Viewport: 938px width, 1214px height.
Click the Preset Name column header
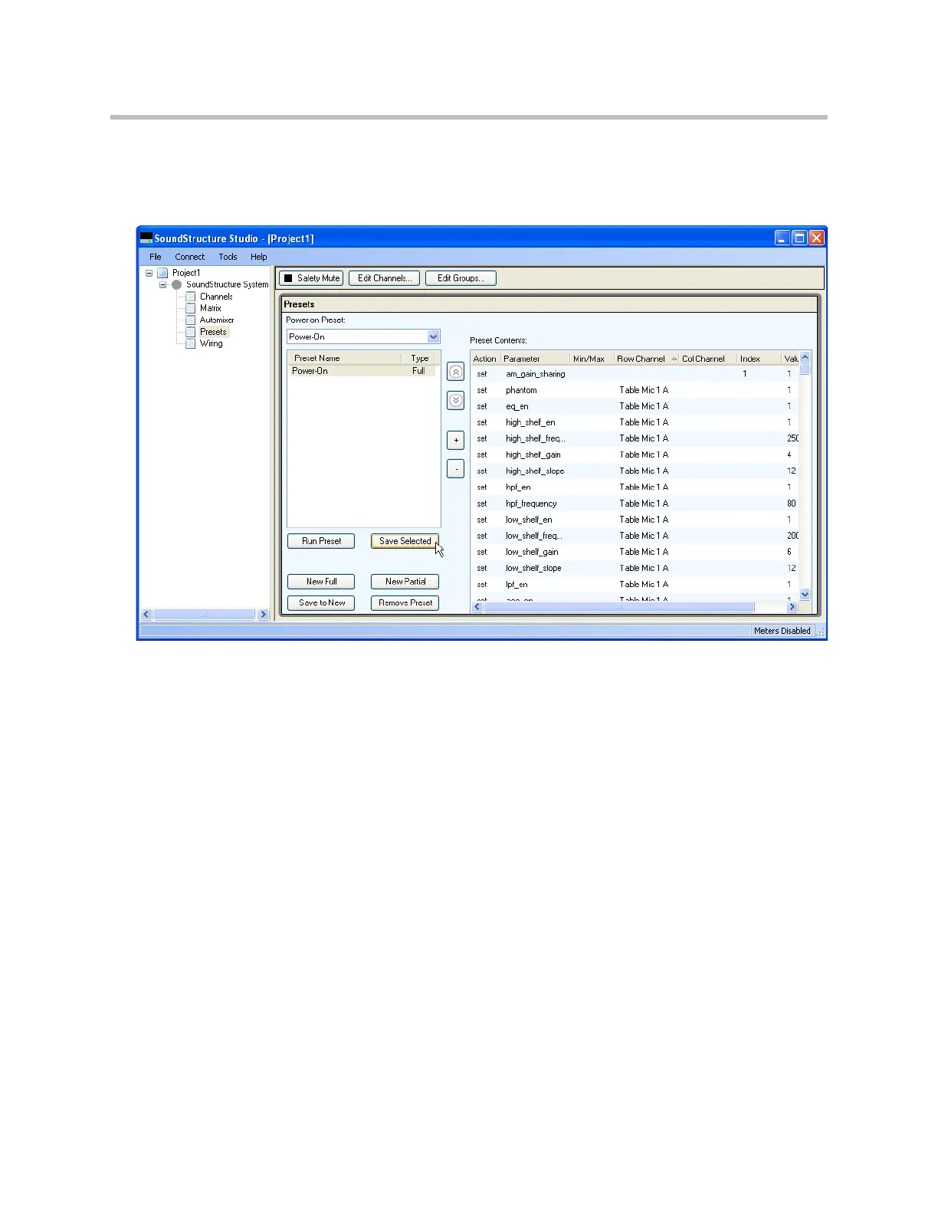click(344, 358)
